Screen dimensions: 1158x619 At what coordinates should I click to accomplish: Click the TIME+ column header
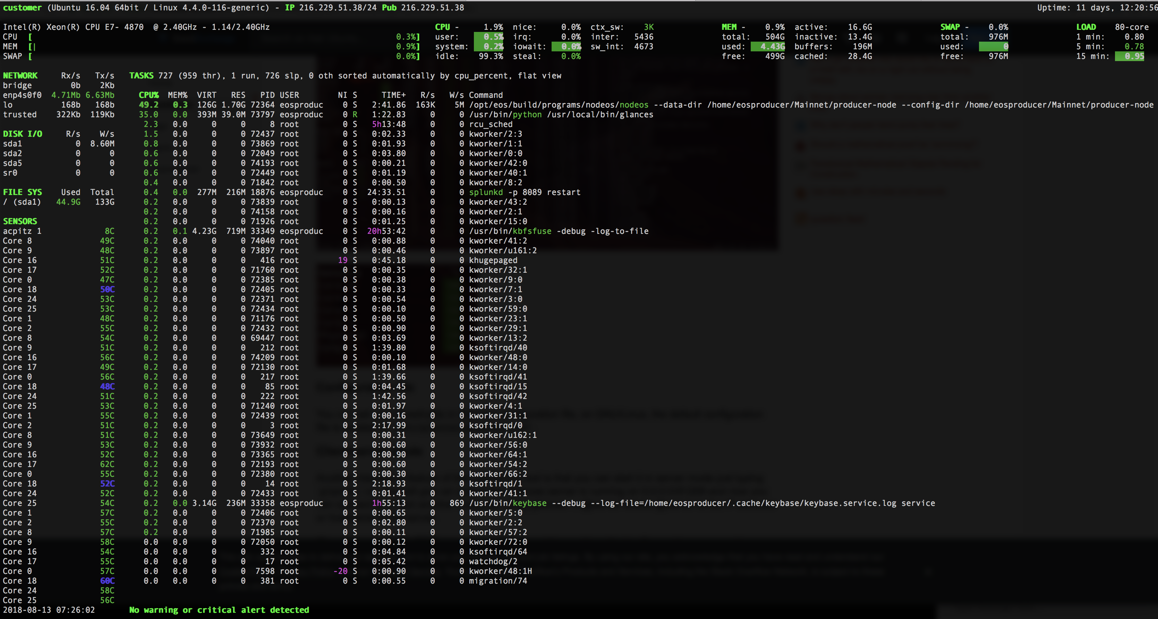(x=393, y=95)
